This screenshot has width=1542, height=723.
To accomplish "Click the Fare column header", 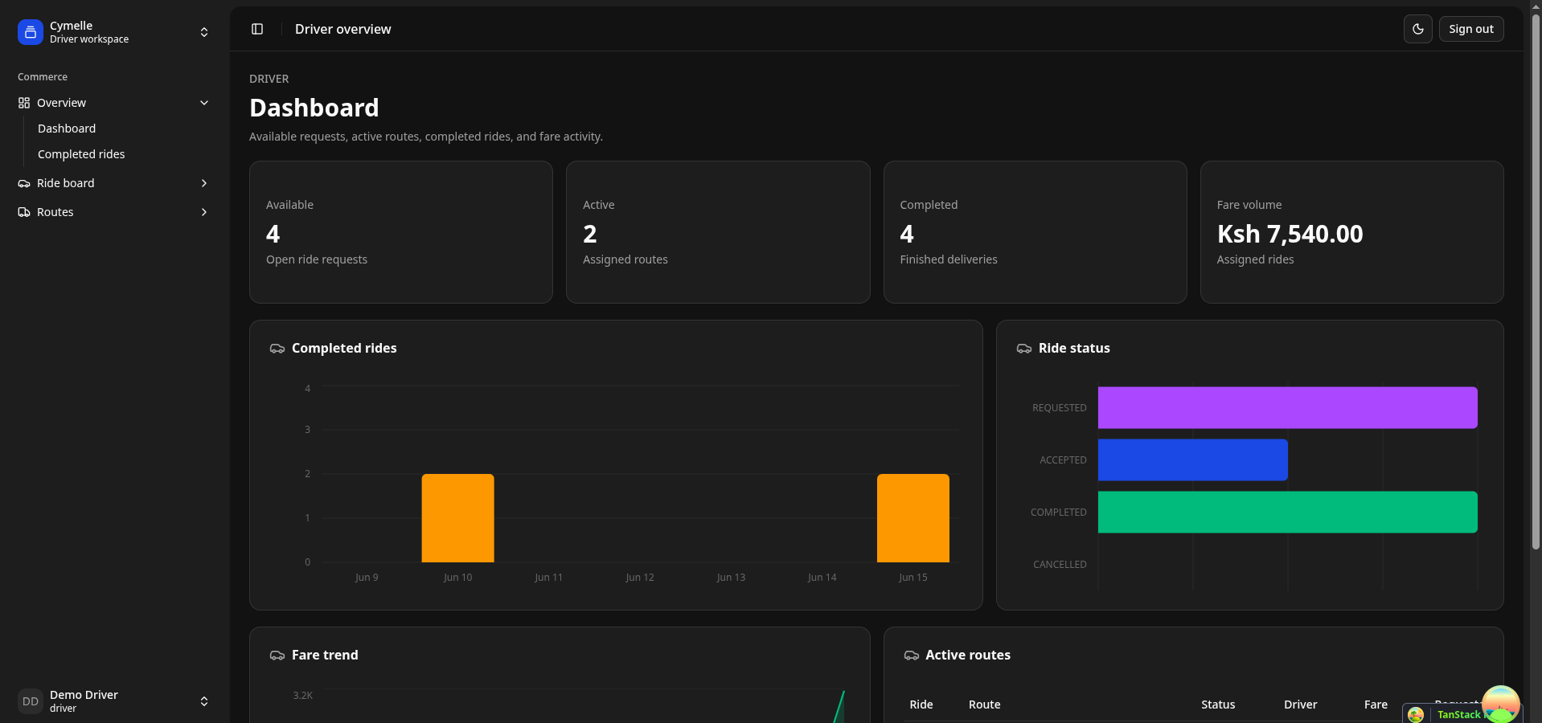I will [1376, 705].
